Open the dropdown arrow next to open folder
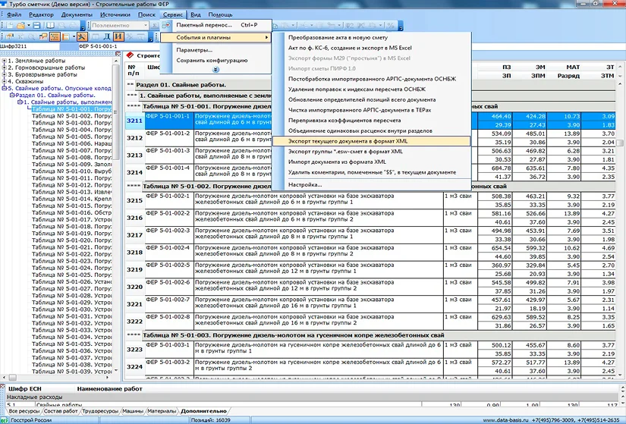Screen dimensions: 626x424 click(28, 26)
